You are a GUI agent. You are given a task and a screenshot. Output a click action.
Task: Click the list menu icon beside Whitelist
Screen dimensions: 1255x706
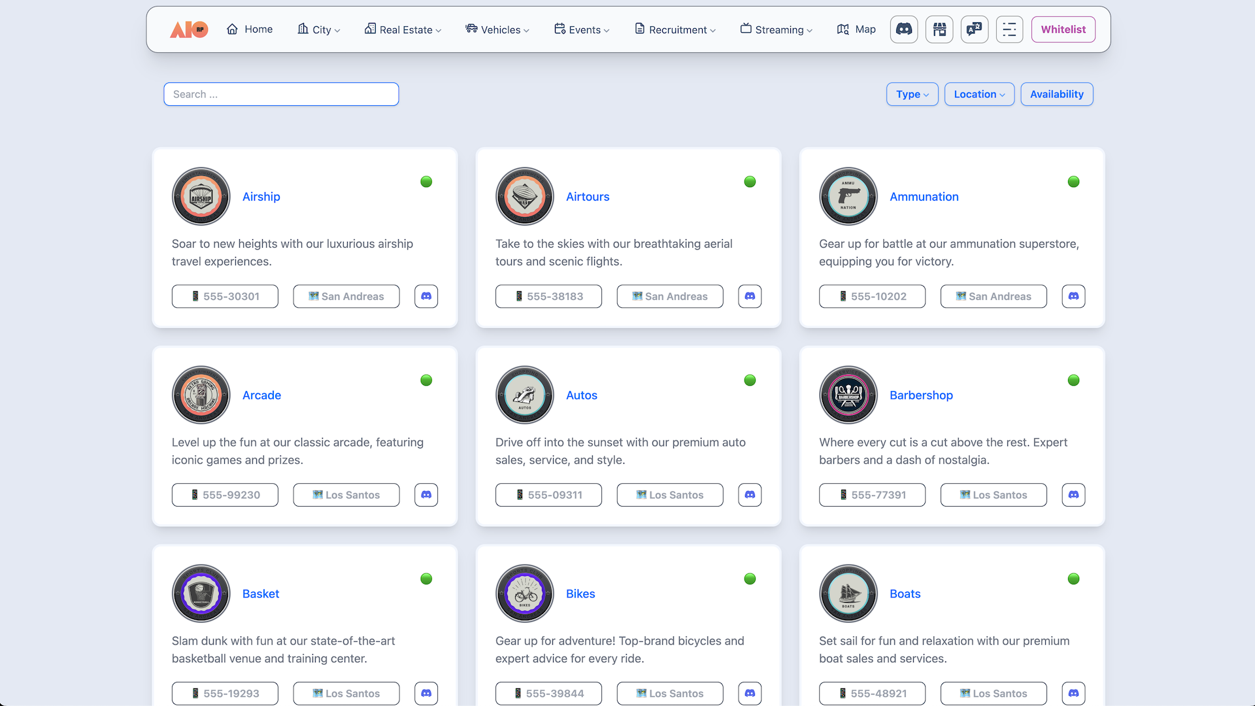pos(1009,29)
